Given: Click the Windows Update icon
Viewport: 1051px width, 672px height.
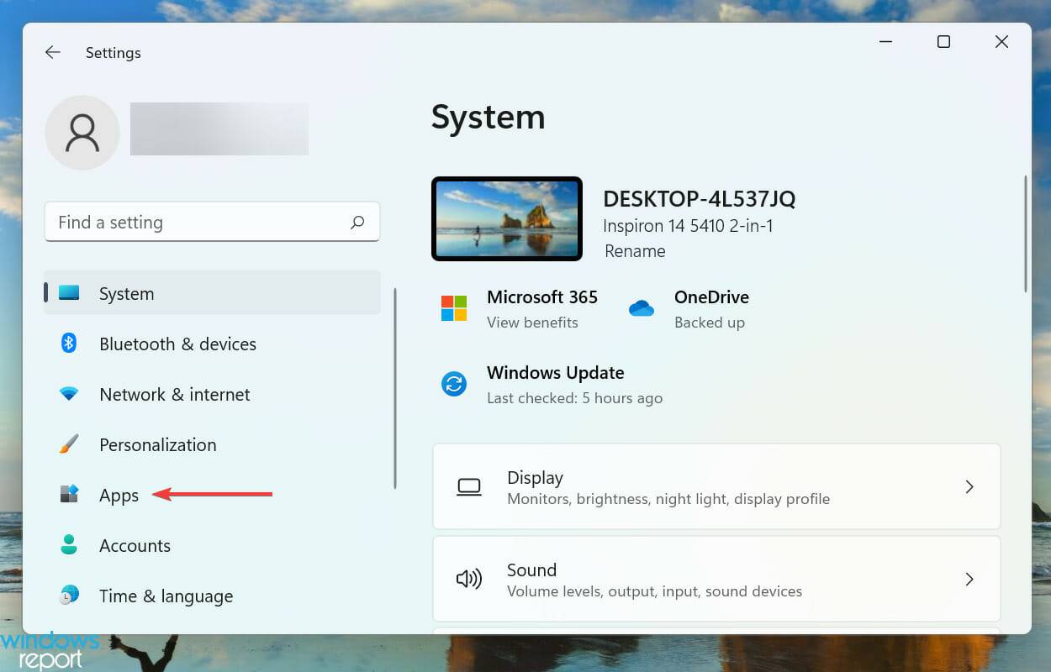Looking at the screenshot, I should [x=454, y=384].
